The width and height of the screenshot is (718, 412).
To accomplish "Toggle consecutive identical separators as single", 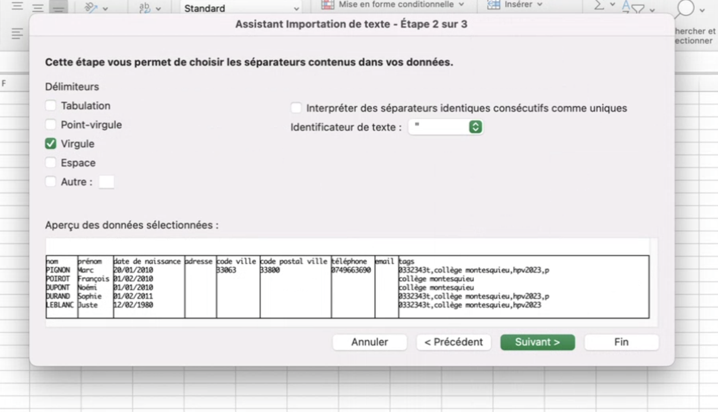I will [x=296, y=108].
